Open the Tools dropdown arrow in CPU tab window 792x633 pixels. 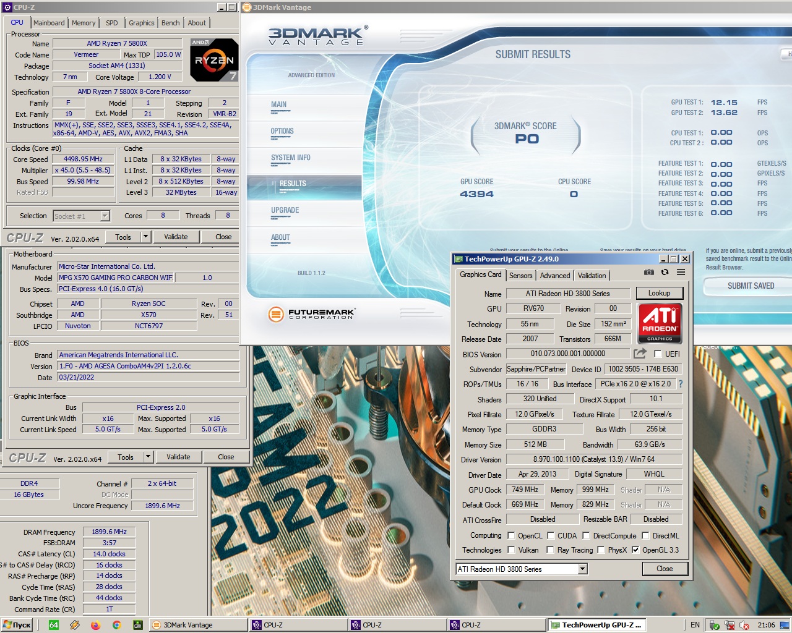point(146,237)
